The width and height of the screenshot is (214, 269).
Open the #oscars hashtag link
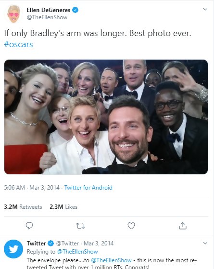click(18, 44)
